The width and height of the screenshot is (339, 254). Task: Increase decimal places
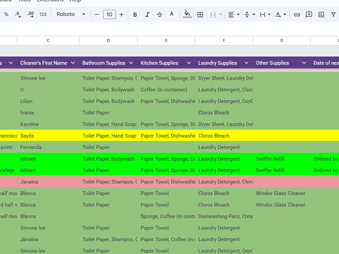(x=31, y=15)
